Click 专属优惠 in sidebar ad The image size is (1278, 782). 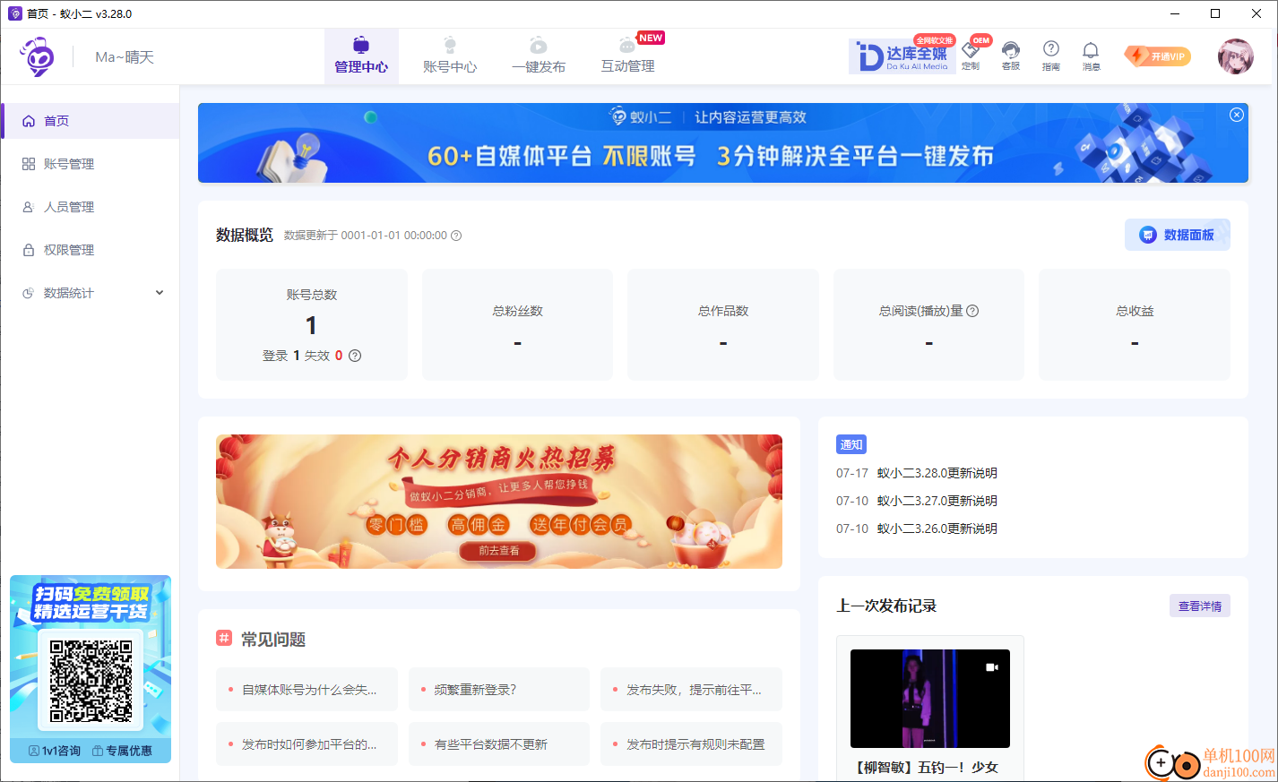pyautogui.click(x=123, y=751)
